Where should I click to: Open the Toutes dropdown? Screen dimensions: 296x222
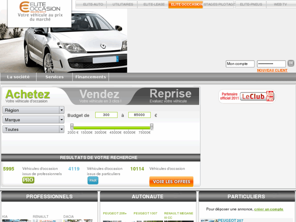(33, 129)
